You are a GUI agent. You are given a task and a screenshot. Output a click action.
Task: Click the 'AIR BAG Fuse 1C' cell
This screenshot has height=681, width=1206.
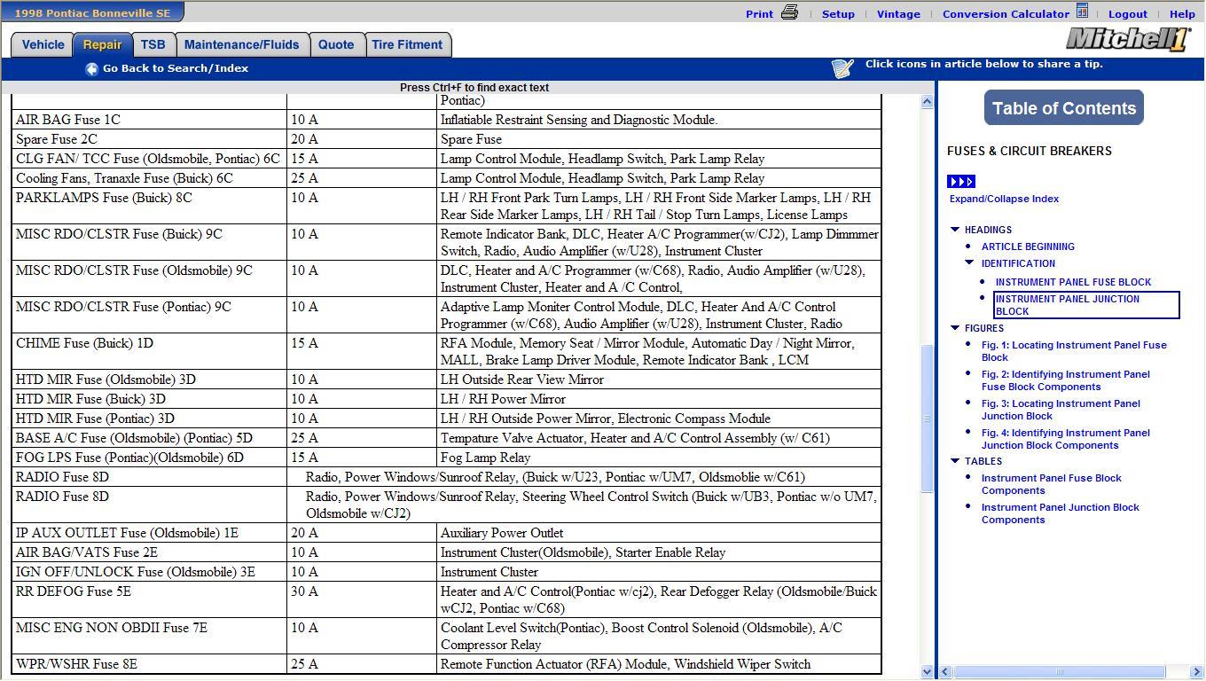150,120
